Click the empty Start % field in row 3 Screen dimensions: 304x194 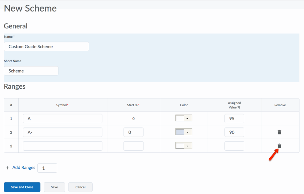(x=133, y=146)
